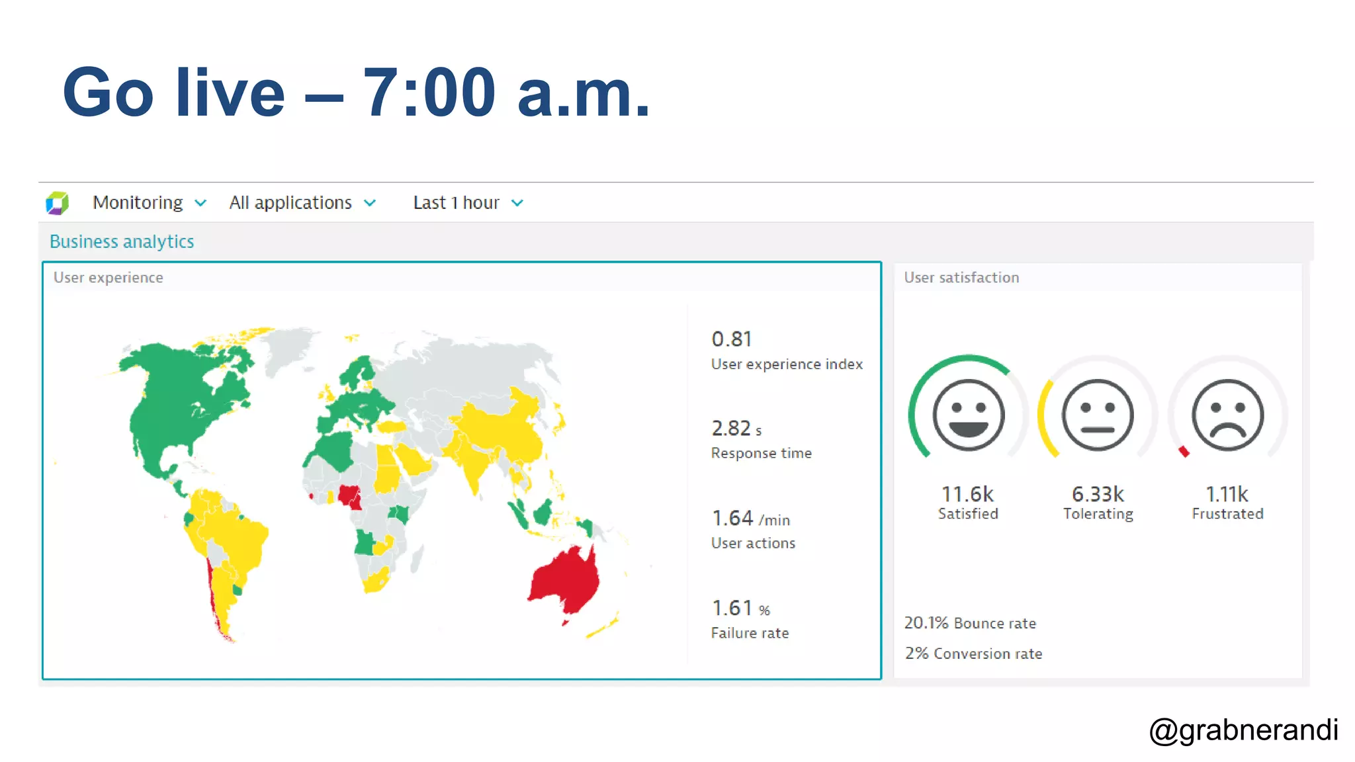Click the 6.33k Tolerating count

pyautogui.click(x=1098, y=494)
